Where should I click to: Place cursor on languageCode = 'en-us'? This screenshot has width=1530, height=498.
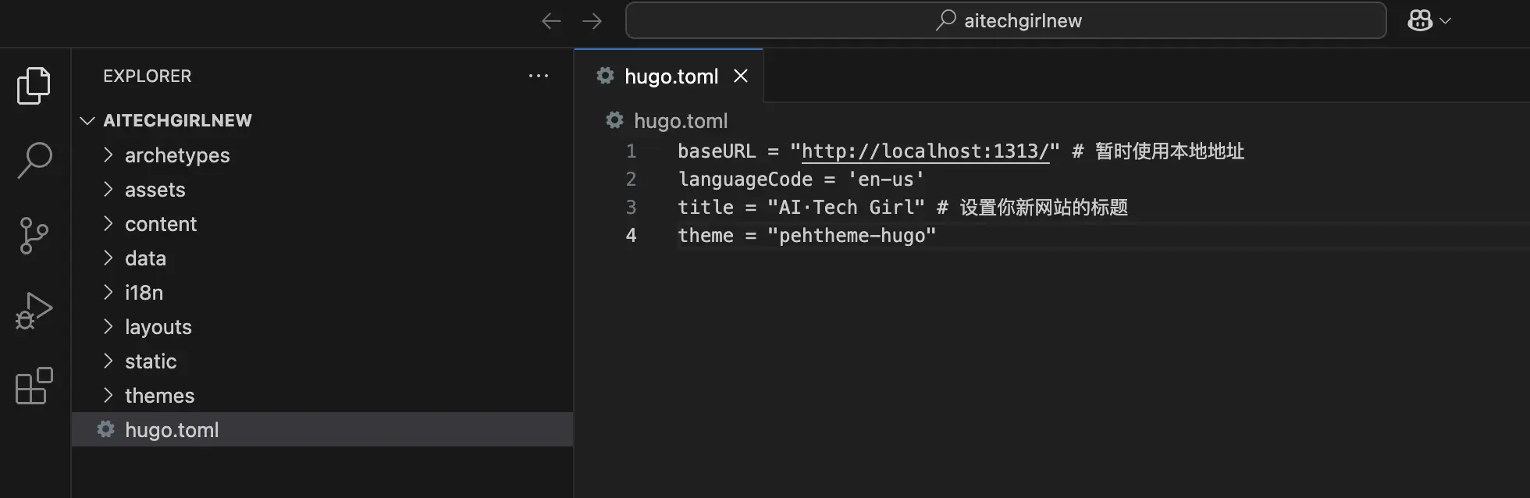click(x=801, y=180)
